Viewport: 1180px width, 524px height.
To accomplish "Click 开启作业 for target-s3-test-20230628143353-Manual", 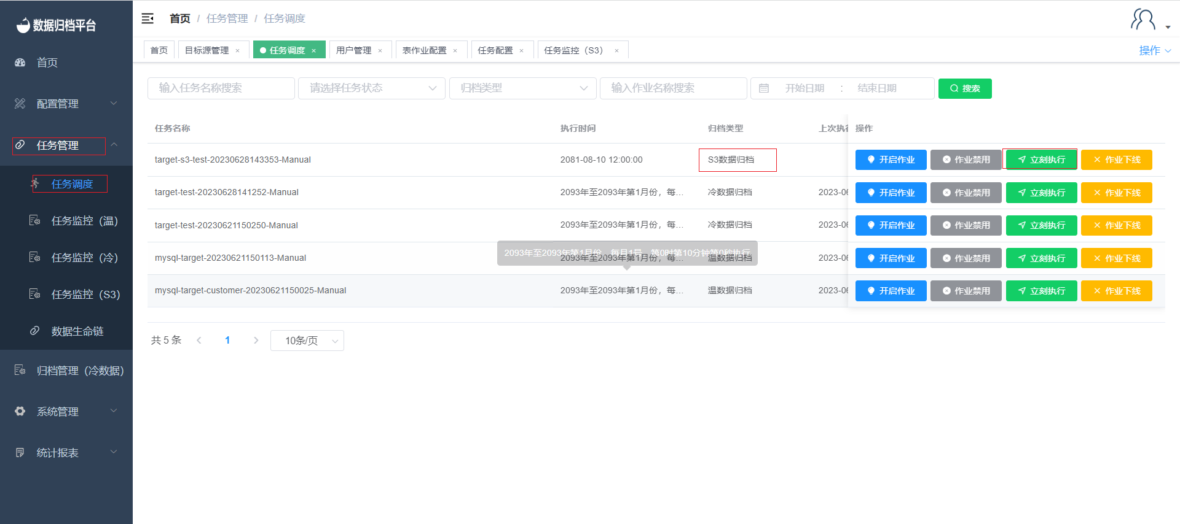I will coord(891,160).
